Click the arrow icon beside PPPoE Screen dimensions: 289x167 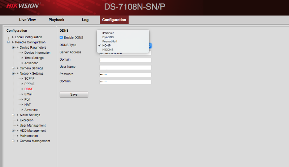(x=22, y=84)
